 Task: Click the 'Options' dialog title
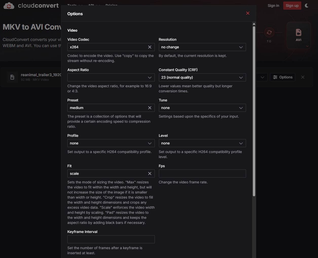75,14
